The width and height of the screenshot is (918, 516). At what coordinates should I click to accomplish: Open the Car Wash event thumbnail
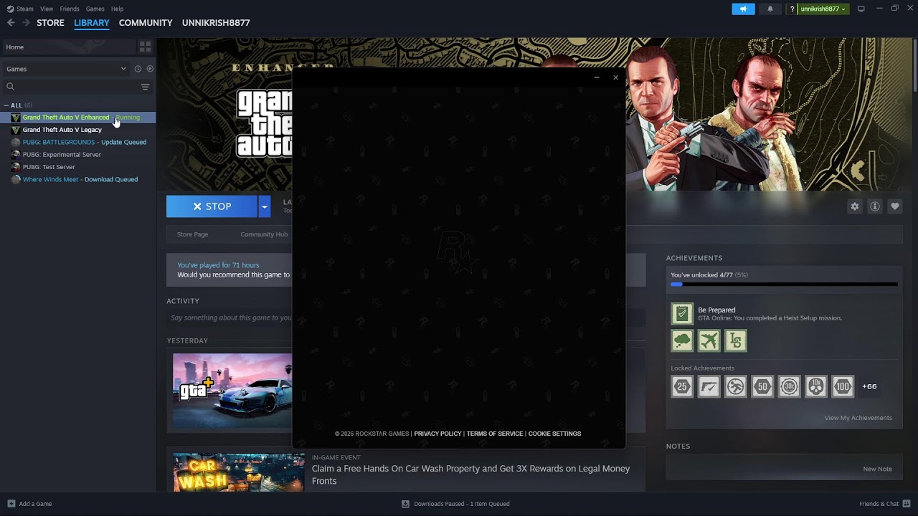tap(238, 472)
